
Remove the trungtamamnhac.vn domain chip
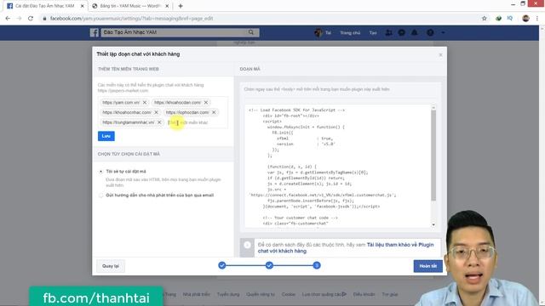tap(159, 122)
